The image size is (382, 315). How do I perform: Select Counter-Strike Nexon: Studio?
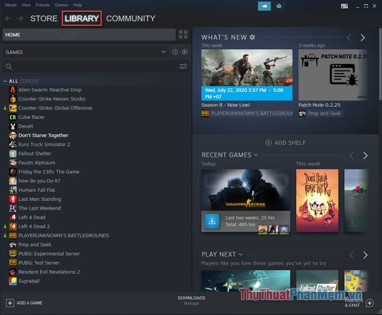(x=52, y=99)
